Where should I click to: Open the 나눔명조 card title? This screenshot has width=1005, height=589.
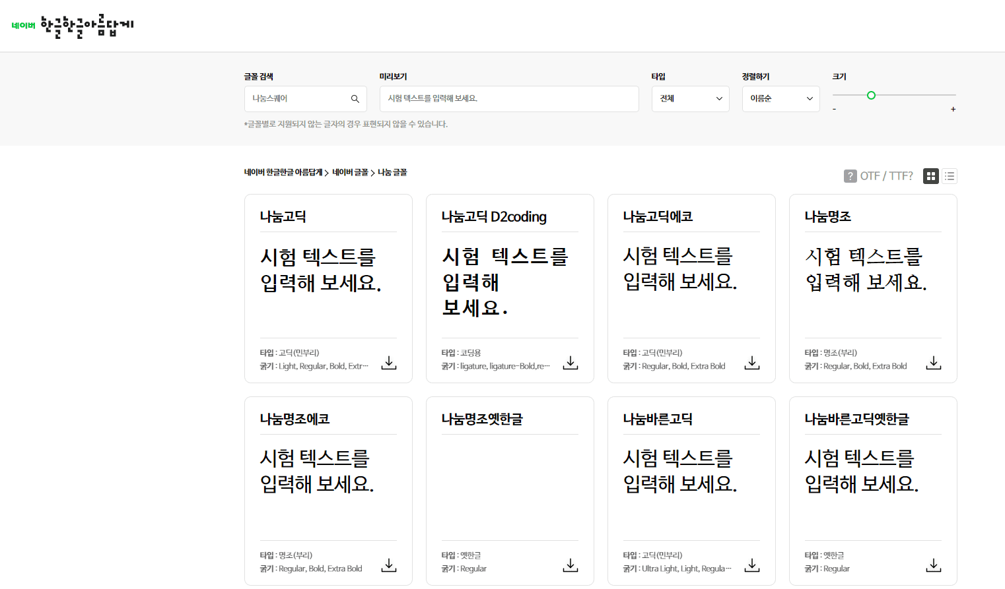pos(828,217)
